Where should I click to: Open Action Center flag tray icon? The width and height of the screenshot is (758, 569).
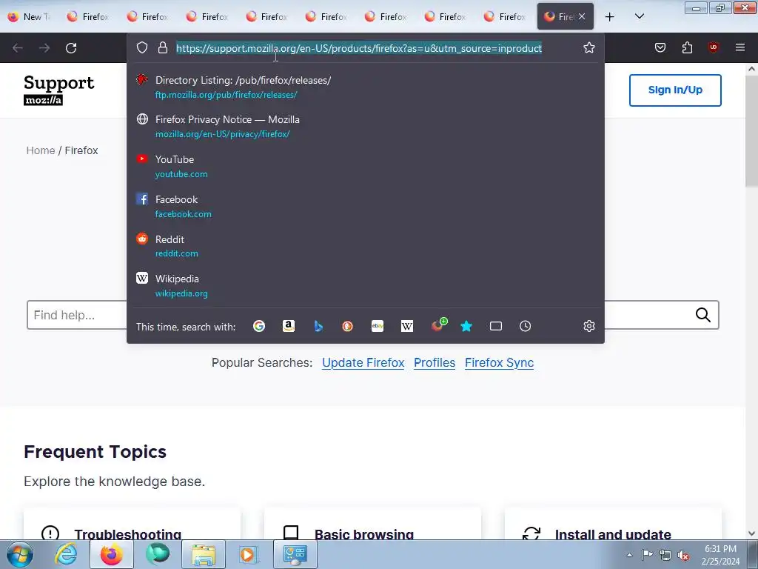click(x=647, y=555)
